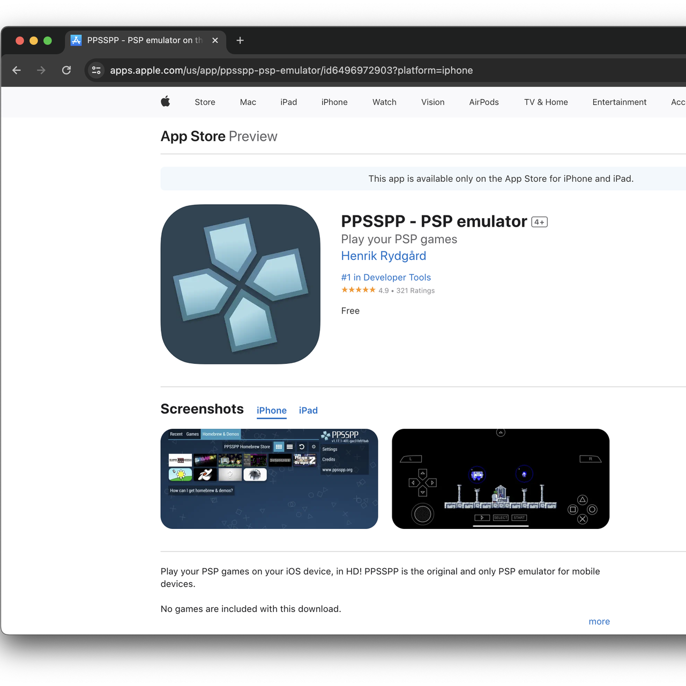
Task: Open site information icon in address bar
Action: [x=96, y=70]
